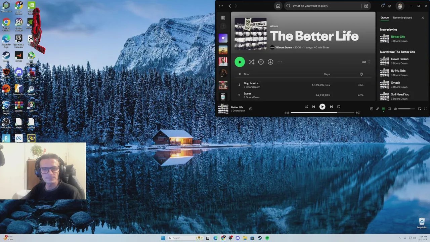Switch to the Queue tab
430x242 pixels.
click(x=385, y=18)
